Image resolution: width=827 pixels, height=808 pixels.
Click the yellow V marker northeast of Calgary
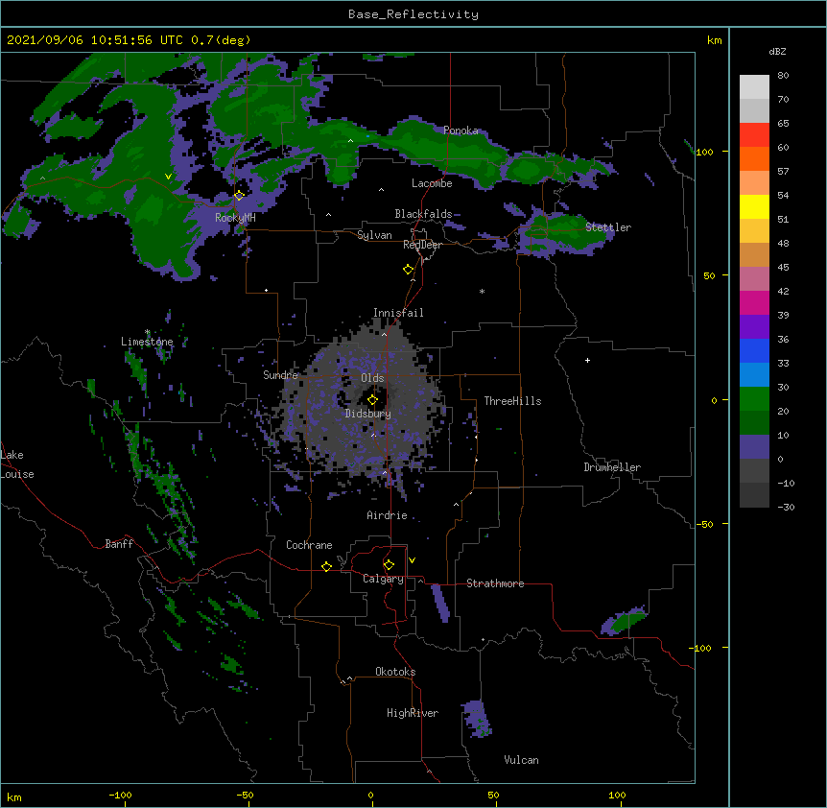coord(412,560)
